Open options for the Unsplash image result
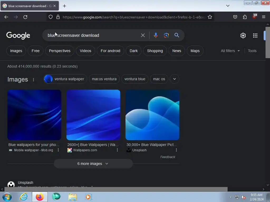The width and height of the screenshot is (270, 202). pyautogui.click(x=176, y=150)
